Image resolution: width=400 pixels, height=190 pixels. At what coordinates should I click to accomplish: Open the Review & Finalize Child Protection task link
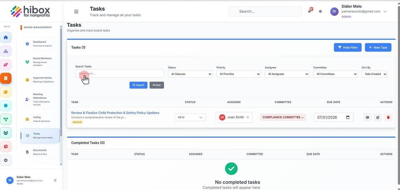115,113
